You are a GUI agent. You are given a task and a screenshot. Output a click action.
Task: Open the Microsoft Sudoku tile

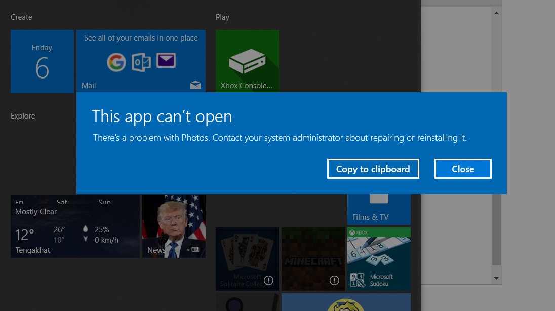(x=379, y=259)
